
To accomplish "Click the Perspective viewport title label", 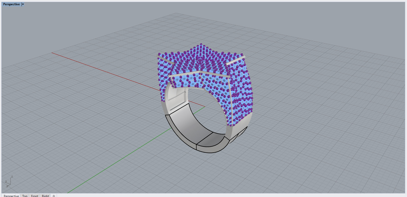I will click(x=12, y=4).
